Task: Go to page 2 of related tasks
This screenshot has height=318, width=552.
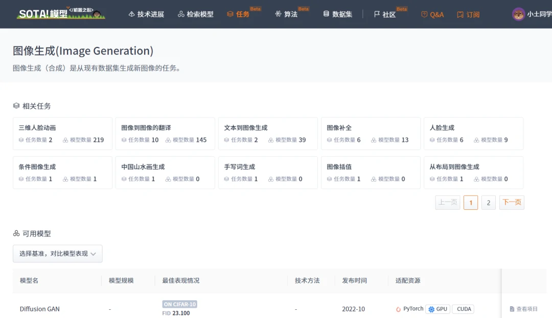Action: click(x=488, y=203)
